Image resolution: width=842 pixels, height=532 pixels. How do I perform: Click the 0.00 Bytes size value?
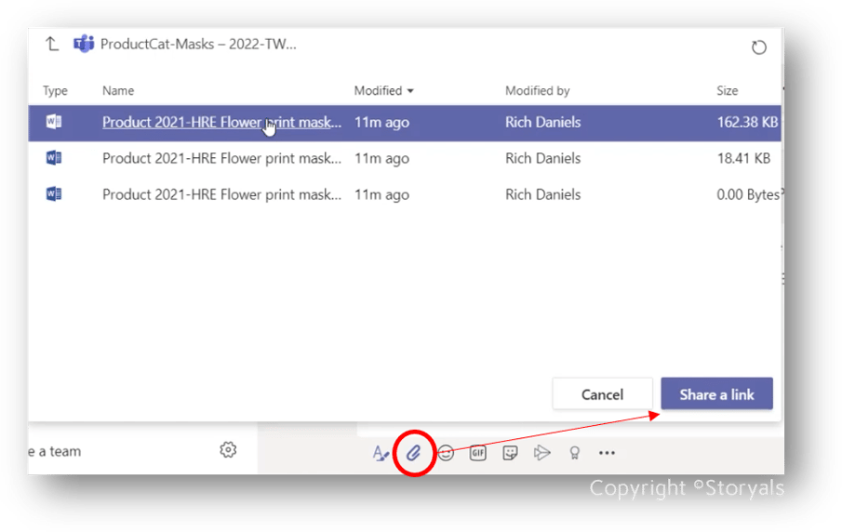pos(749,194)
